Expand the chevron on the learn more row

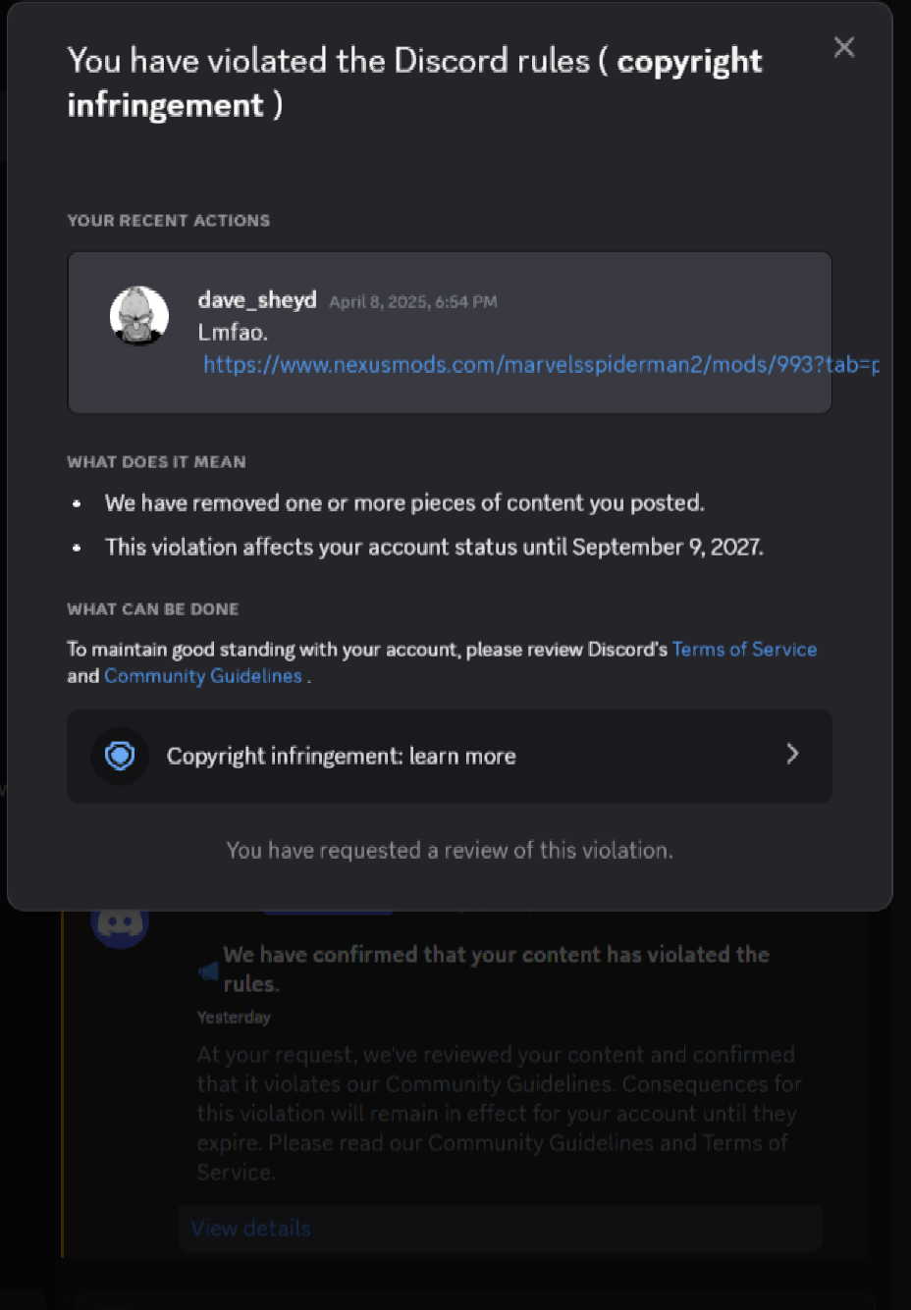click(x=792, y=754)
